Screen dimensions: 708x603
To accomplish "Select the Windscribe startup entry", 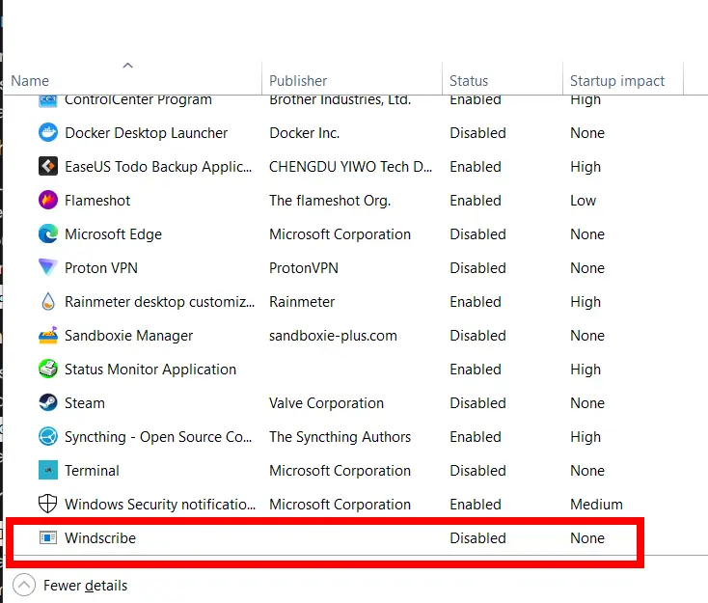I will (x=100, y=538).
